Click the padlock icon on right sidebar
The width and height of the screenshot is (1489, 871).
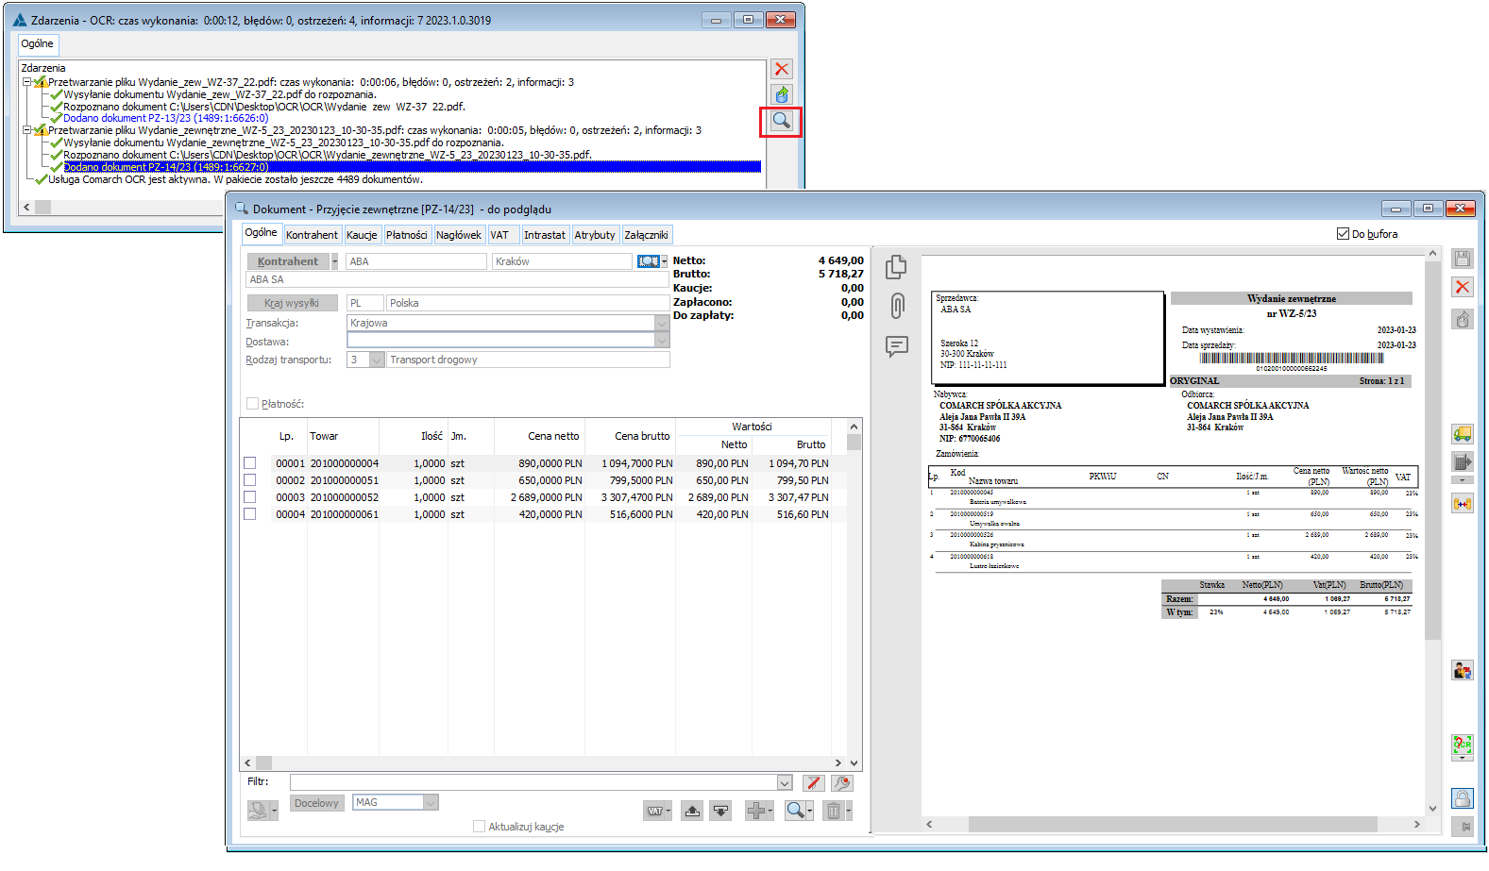pos(1463,798)
